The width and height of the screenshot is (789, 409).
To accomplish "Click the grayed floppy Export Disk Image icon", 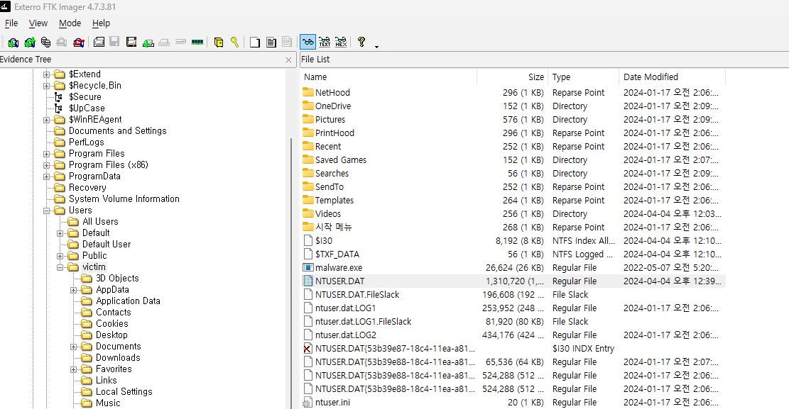I will [x=115, y=43].
